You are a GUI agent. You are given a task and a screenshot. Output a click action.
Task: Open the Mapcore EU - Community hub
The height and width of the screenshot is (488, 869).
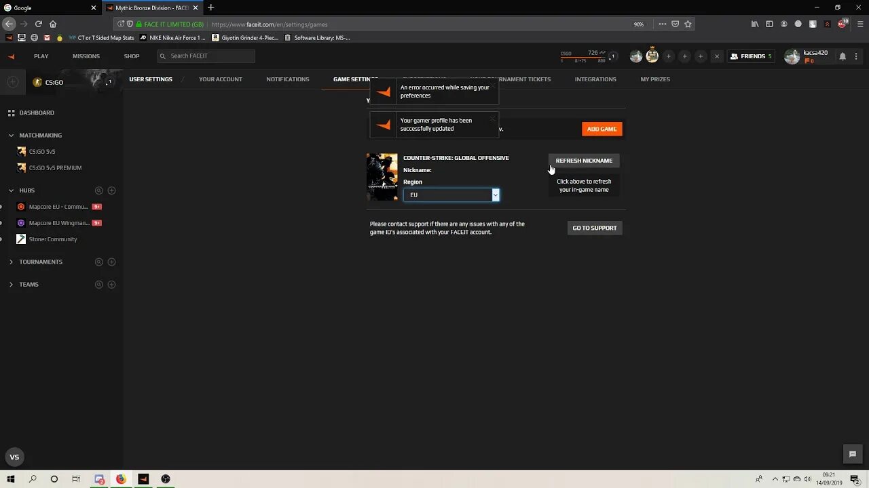tap(58, 207)
